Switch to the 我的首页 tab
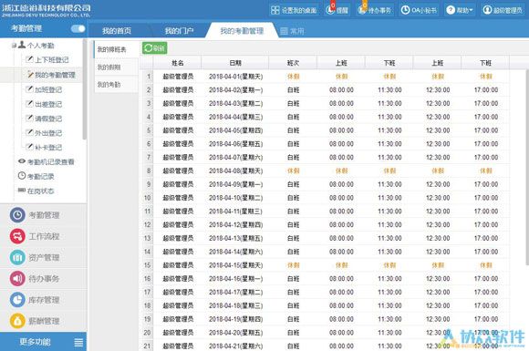Image resolution: width=529 pixels, height=351 pixels. (x=117, y=31)
